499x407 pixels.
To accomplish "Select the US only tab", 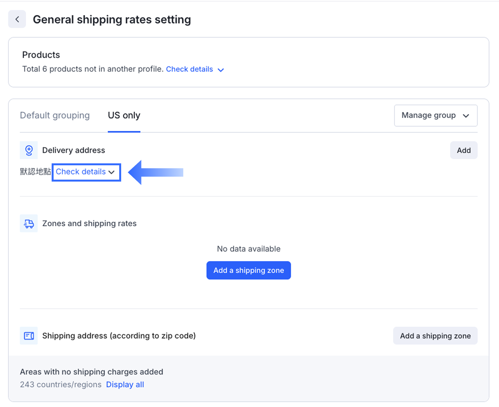I will point(124,116).
